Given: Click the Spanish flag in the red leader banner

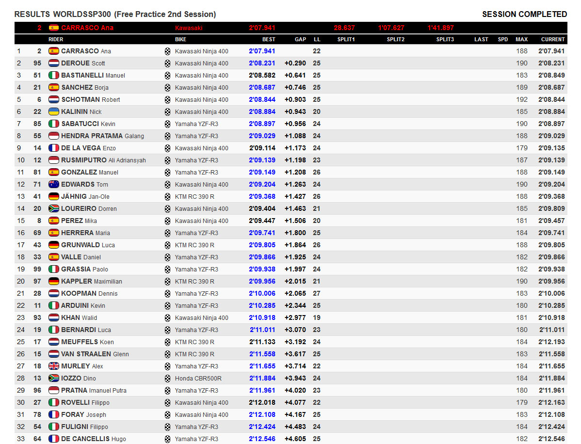Looking at the screenshot, I should pyautogui.click(x=54, y=28).
